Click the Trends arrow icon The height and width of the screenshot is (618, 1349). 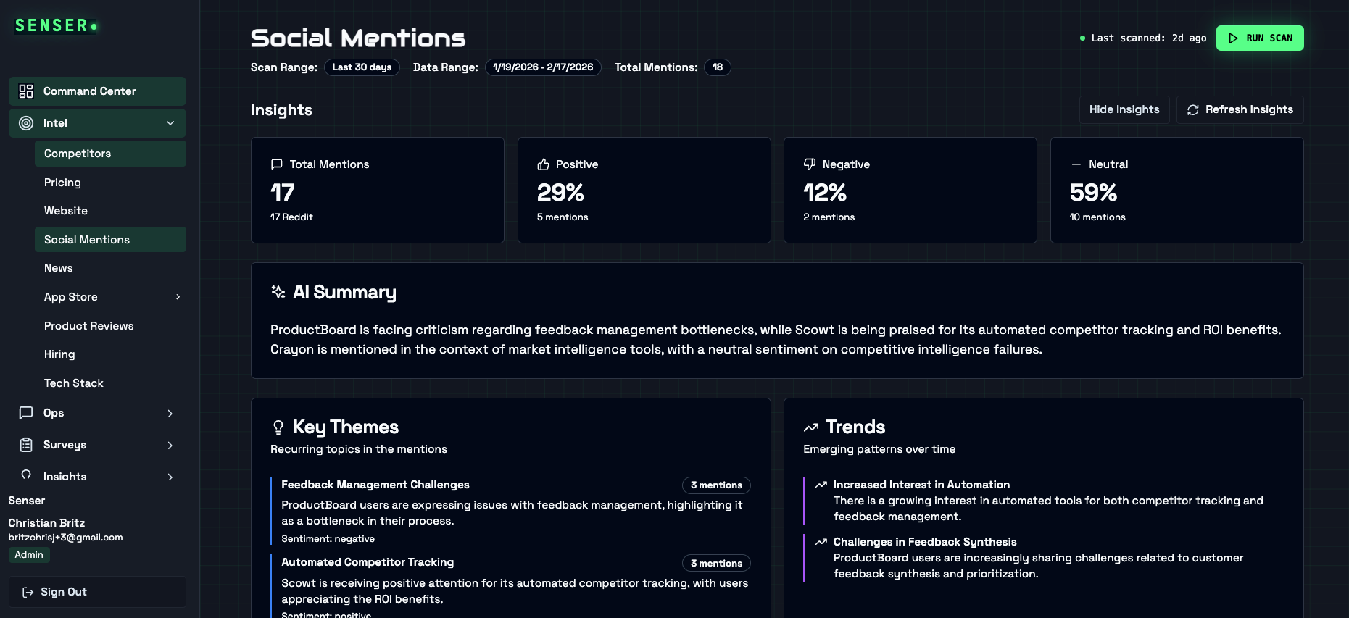(x=811, y=427)
